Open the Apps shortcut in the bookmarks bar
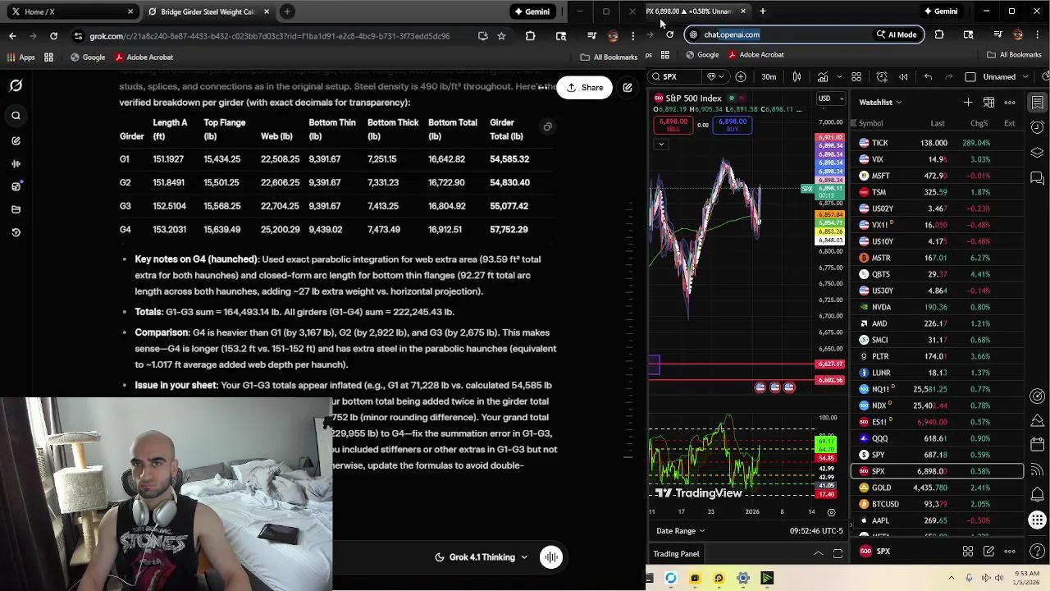The image size is (1050, 591). tap(21, 57)
